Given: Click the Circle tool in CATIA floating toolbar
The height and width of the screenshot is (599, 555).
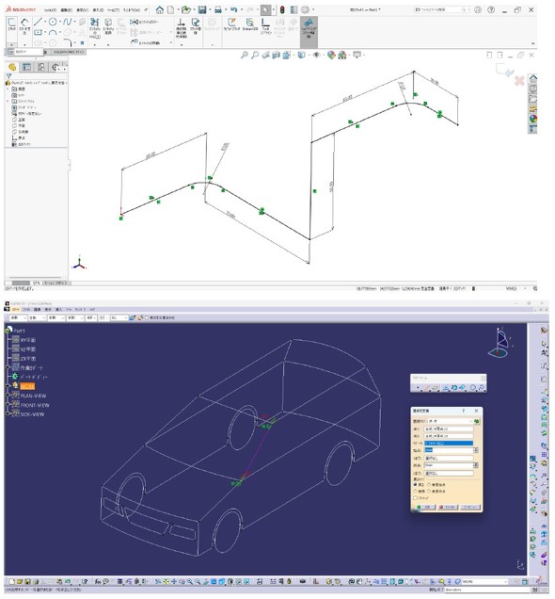Looking at the screenshot, I should (x=473, y=388).
